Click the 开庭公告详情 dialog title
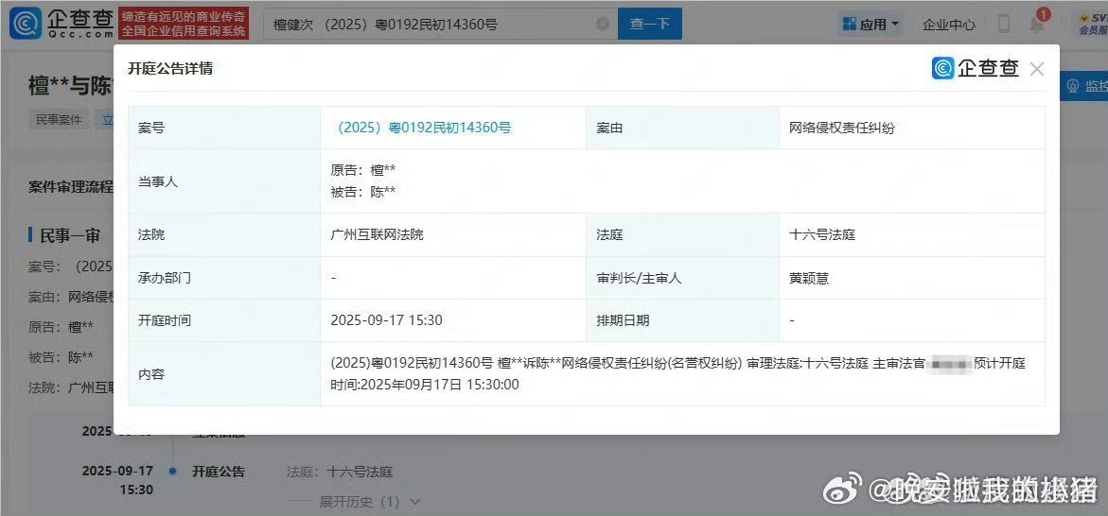 pyautogui.click(x=170, y=68)
